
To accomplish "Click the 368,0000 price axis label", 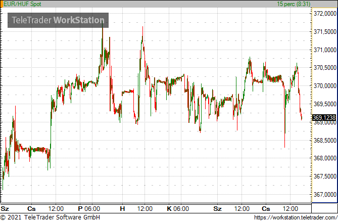I will tap(325, 158).
